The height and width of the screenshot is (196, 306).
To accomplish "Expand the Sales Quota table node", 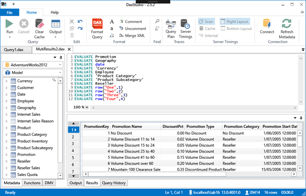I will 7,175.
